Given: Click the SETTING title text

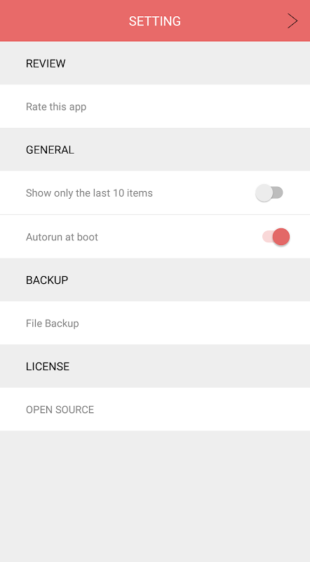Looking at the screenshot, I should [154, 21].
